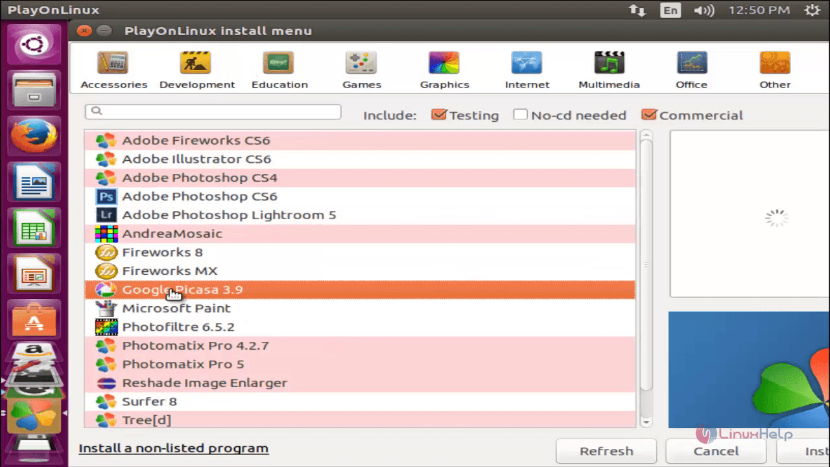This screenshot has width=830, height=467.
Task: Close the PlayOnLinux install menu window
Action: [x=84, y=30]
